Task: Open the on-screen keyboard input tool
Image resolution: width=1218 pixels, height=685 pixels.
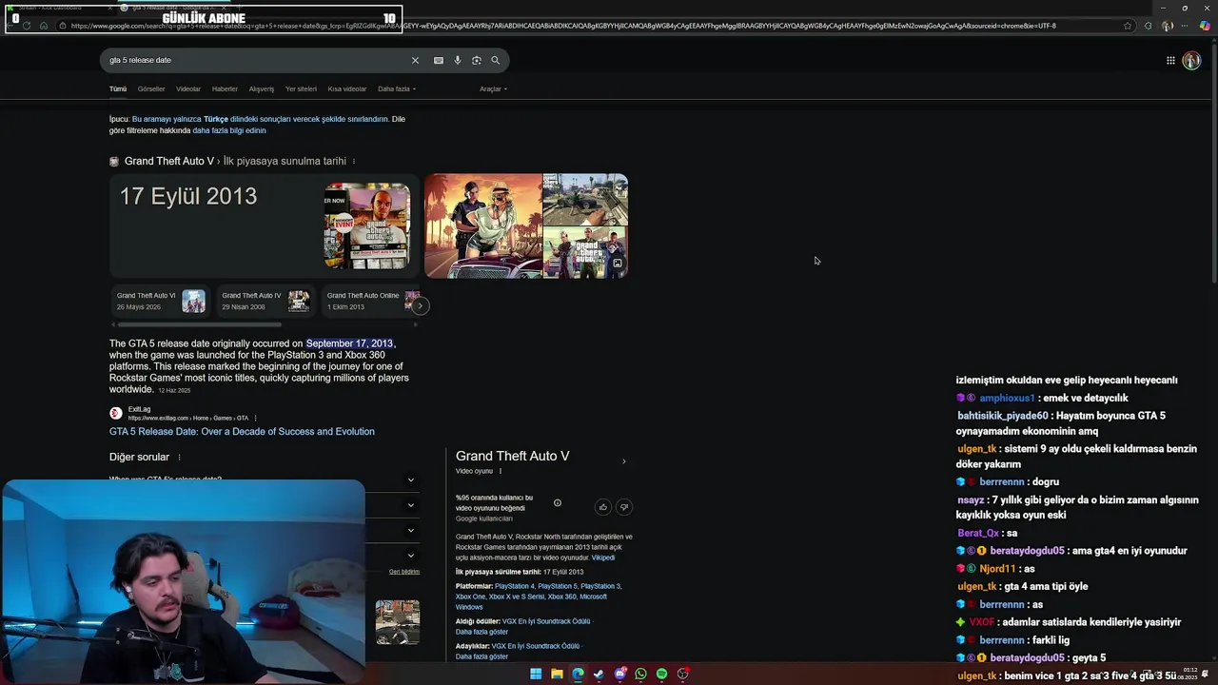Action: click(x=438, y=60)
